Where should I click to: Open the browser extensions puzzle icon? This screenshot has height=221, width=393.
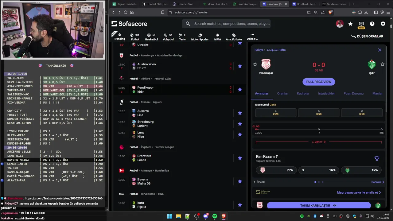[x=360, y=12]
